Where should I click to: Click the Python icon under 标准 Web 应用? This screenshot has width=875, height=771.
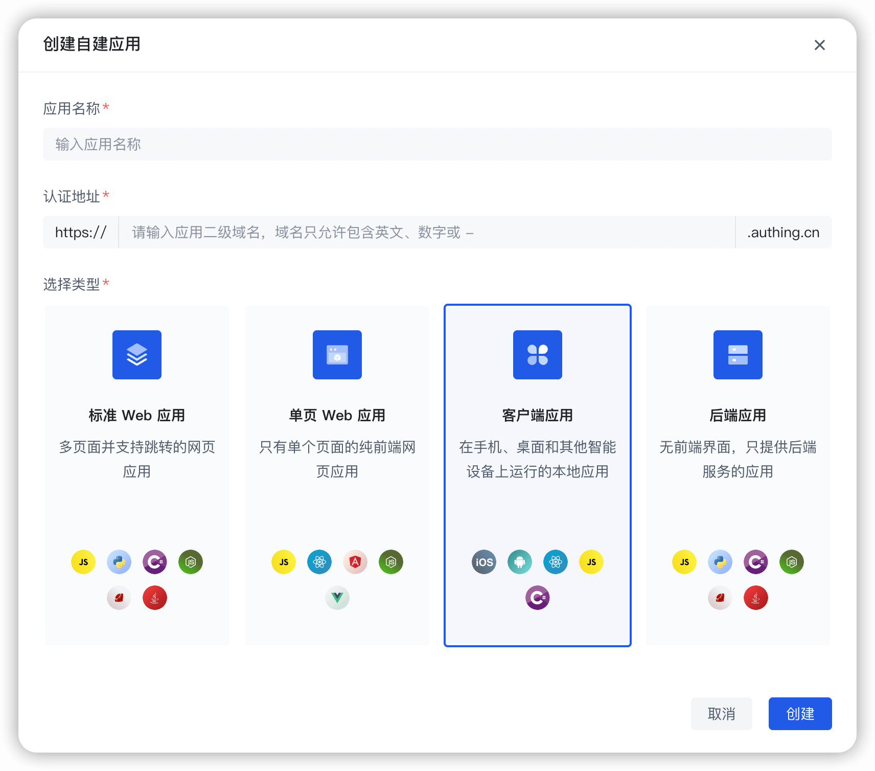119,562
